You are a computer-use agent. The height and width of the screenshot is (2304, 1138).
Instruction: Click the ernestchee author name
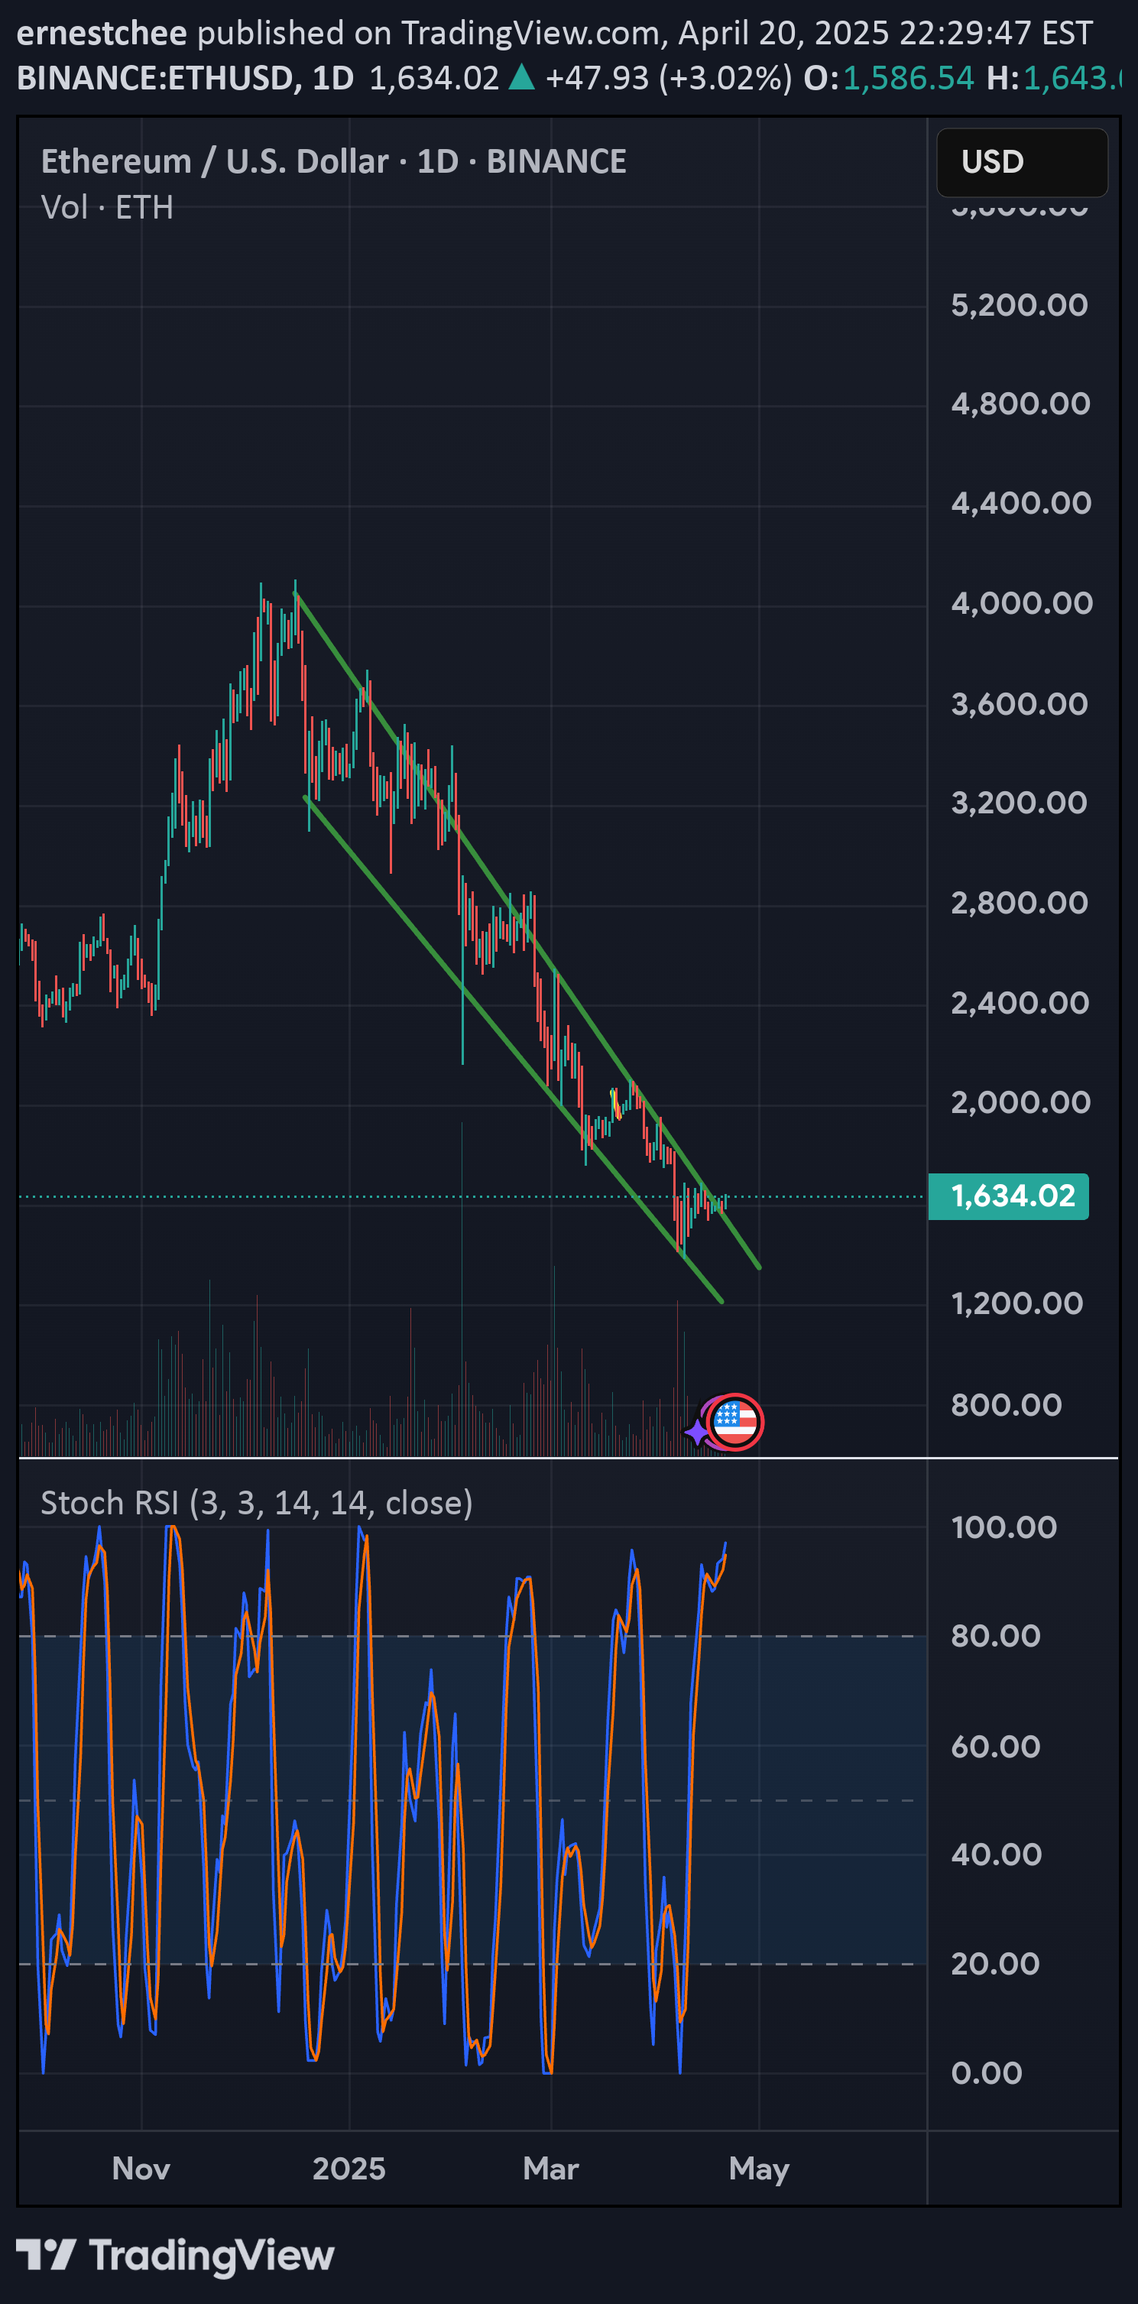pos(102,33)
